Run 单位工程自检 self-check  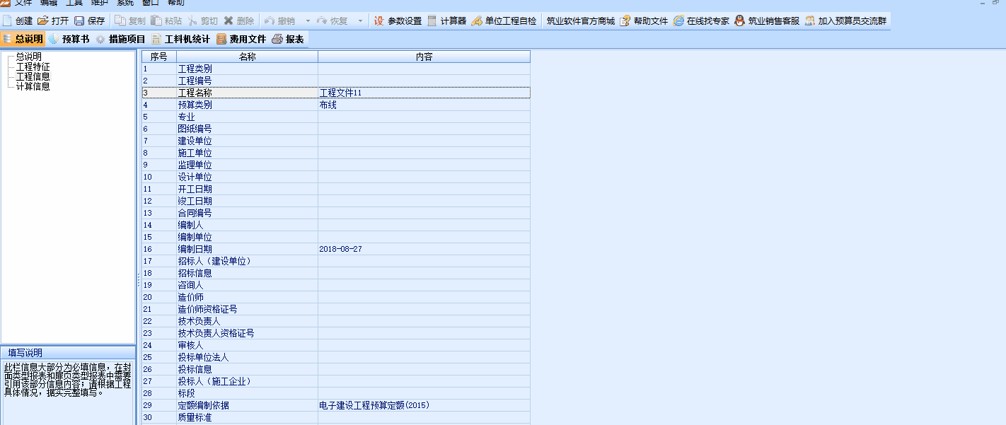click(504, 21)
